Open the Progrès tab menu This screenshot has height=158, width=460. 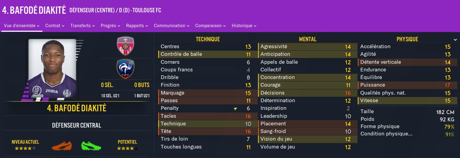point(110,26)
